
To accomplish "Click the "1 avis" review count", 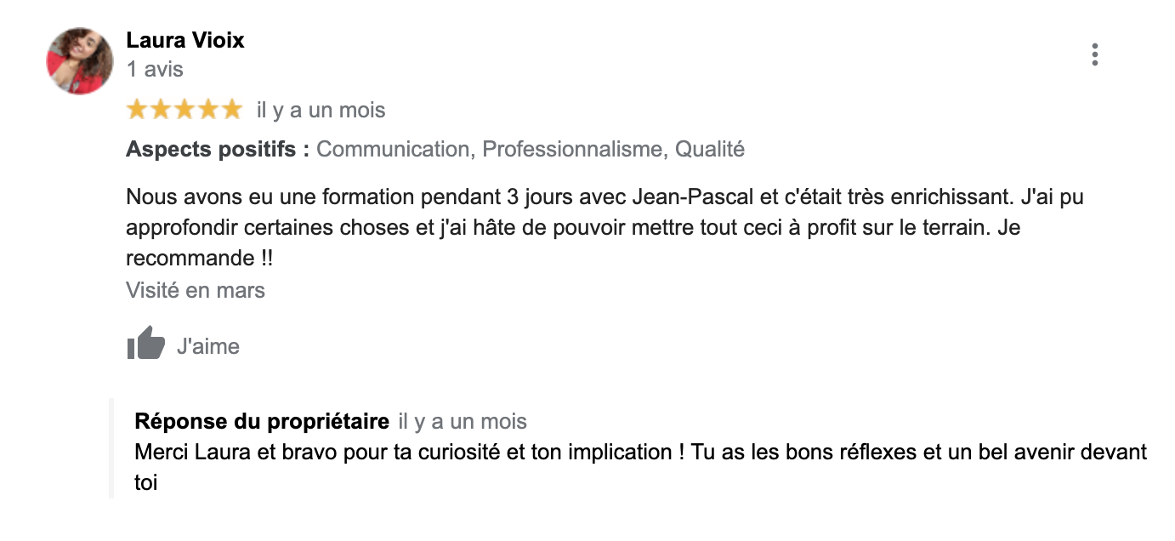I will pos(155,69).
